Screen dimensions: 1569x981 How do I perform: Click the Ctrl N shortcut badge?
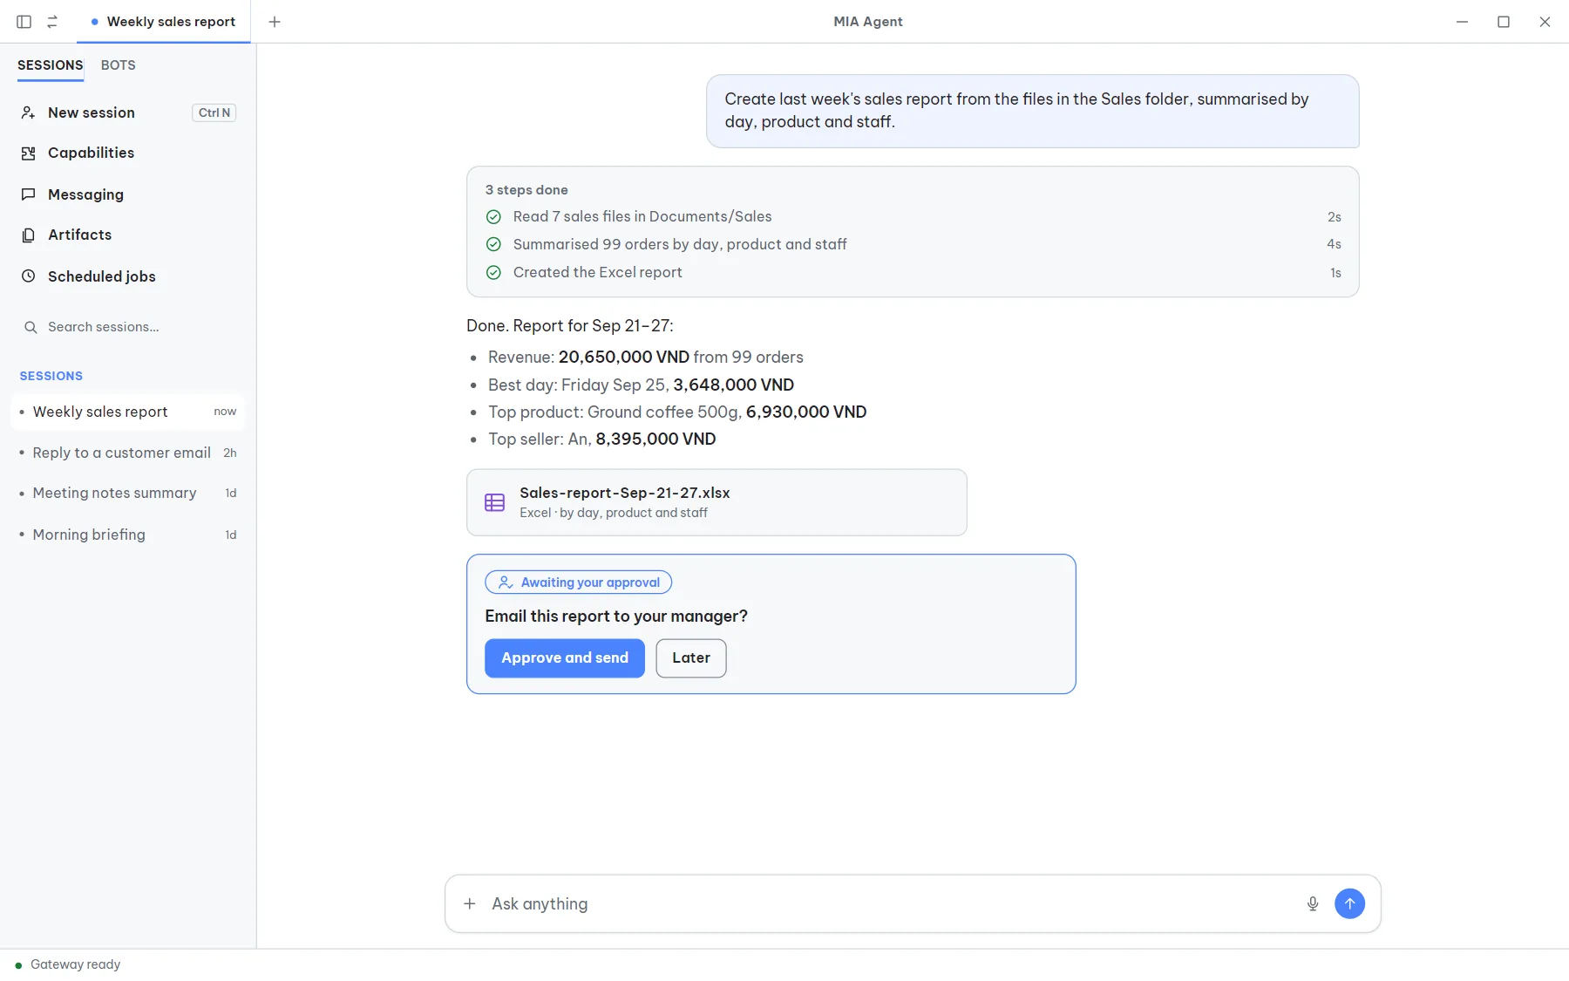click(214, 112)
